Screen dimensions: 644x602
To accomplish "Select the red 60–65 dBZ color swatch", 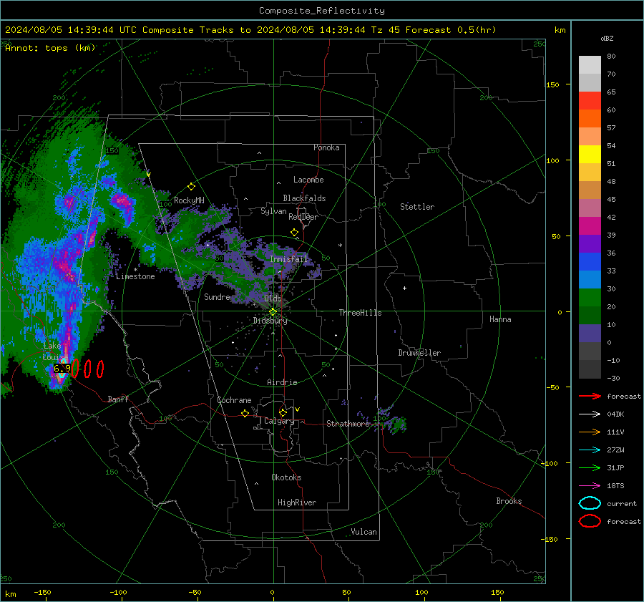I will tap(590, 101).
